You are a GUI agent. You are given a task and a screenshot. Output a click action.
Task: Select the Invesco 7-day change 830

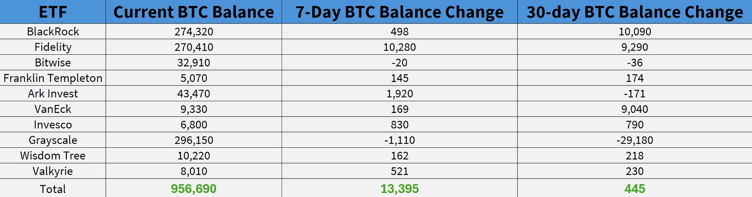(399, 125)
